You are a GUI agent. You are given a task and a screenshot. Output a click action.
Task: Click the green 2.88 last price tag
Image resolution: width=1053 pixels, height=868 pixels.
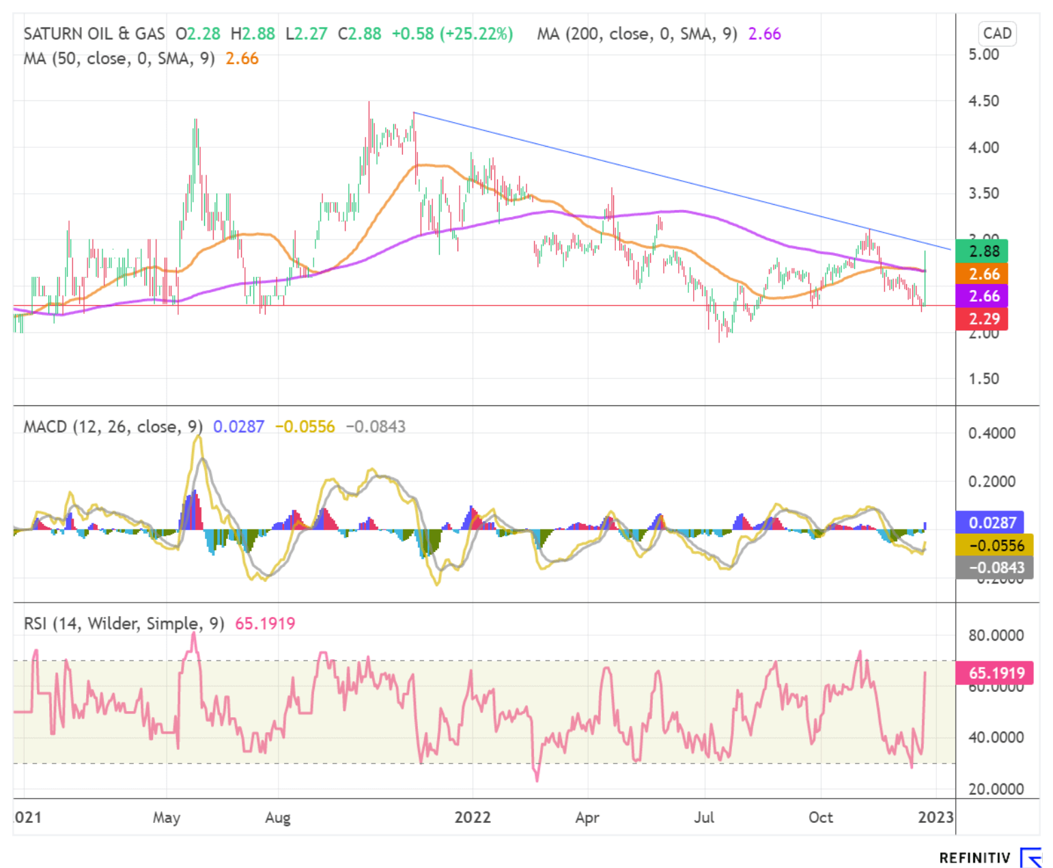[983, 251]
